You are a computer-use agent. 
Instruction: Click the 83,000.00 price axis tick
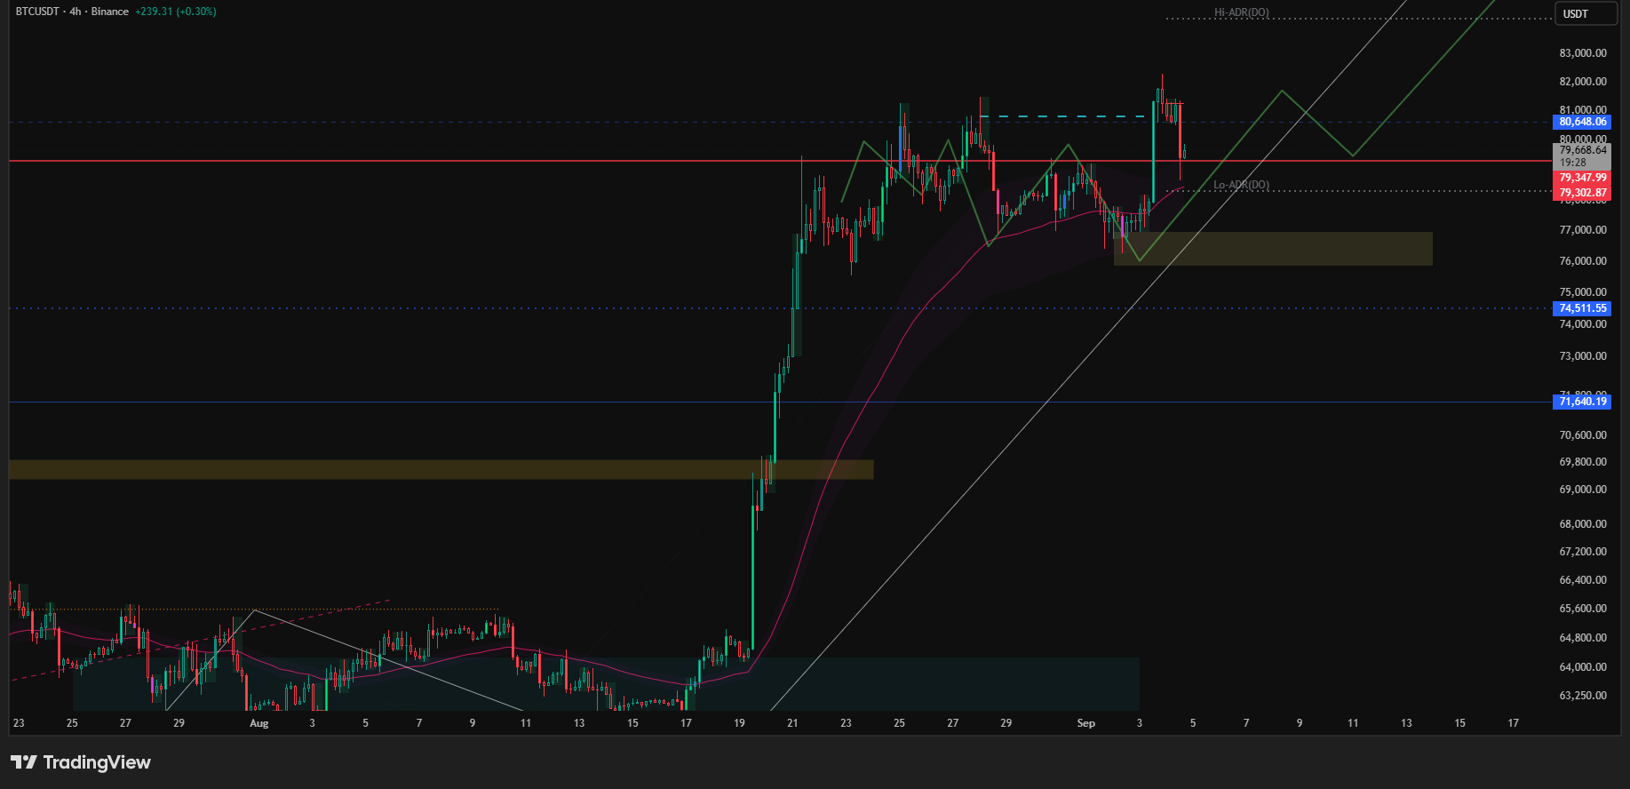[1583, 53]
